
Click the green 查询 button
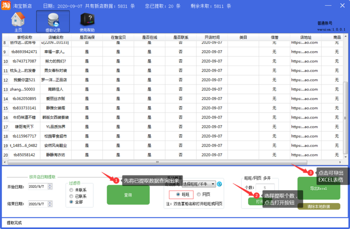click(x=128, y=195)
